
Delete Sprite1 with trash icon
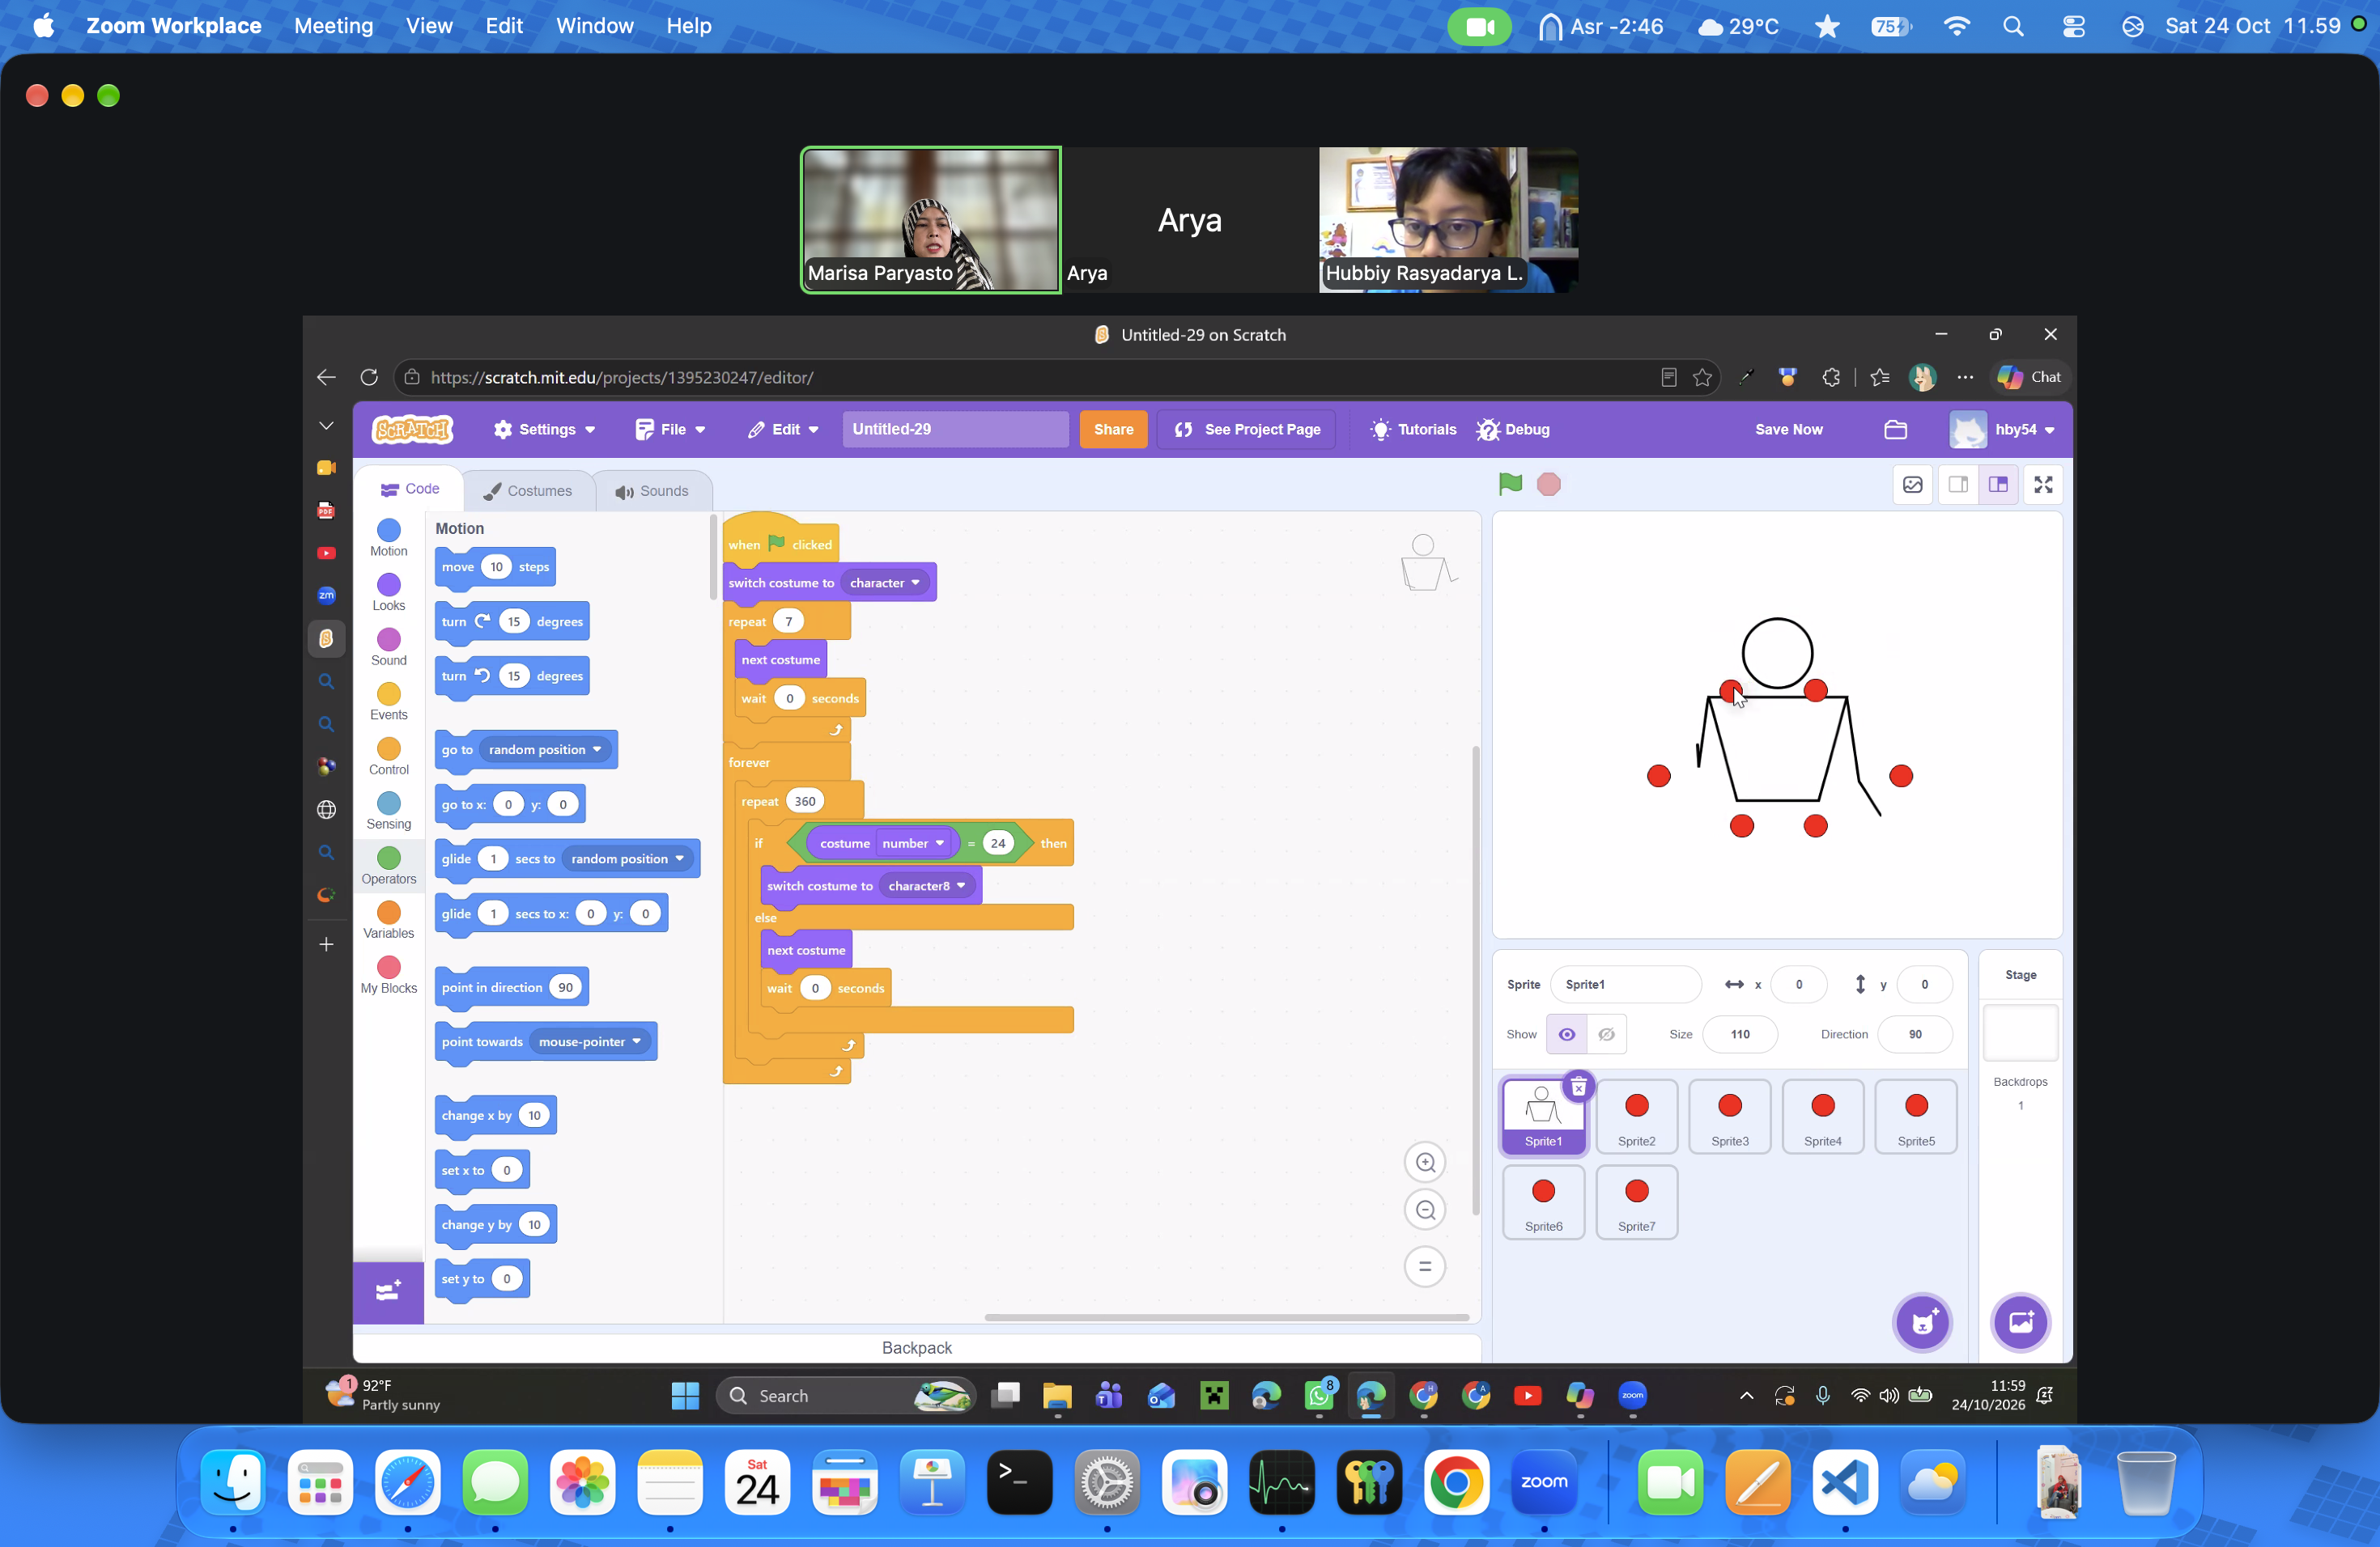1578,1087
